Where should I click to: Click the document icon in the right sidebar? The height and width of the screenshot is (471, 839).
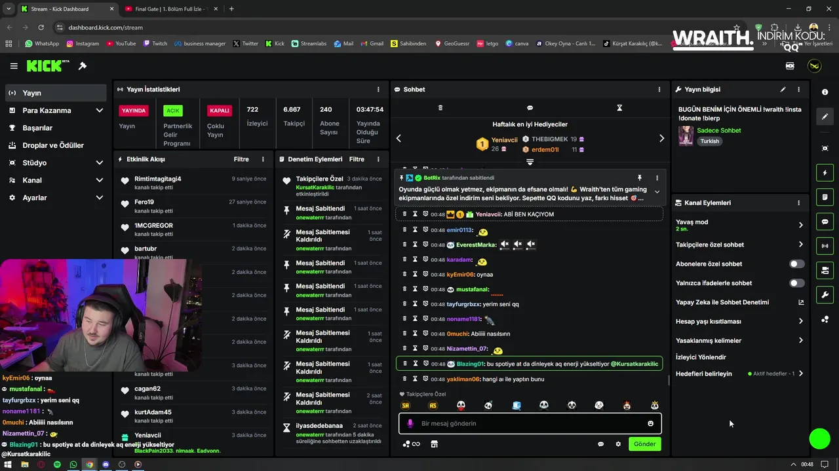coord(825,197)
